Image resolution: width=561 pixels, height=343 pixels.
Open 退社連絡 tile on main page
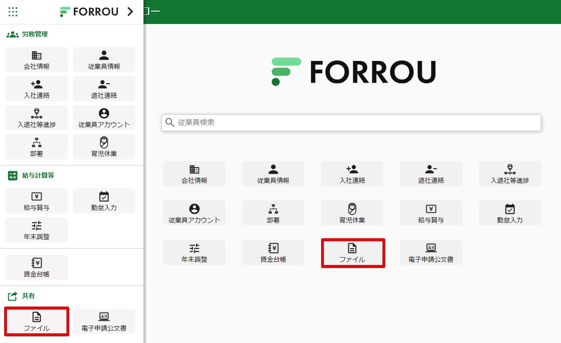[x=431, y=174]
